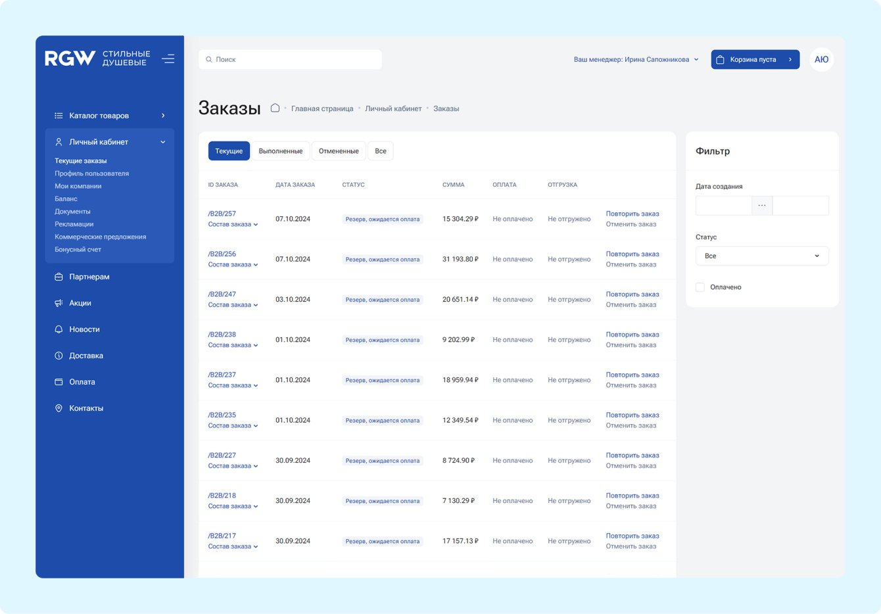Click Повторить заказ for order /B2B/256
The width and height of the screenshot is (881, 614).
click(x=632, y=254)
